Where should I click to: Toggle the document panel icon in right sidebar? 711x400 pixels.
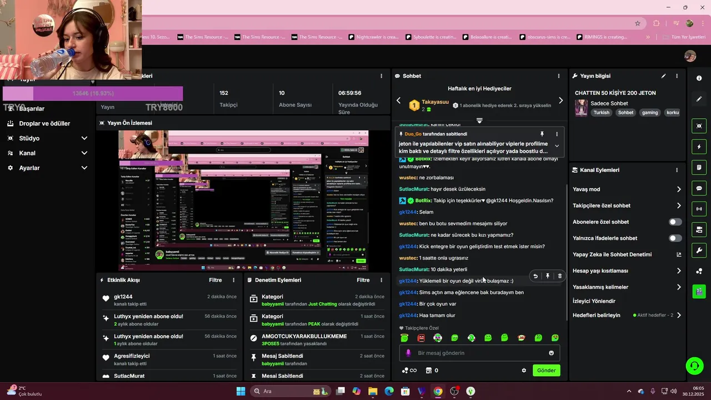(x=699, y=167)
